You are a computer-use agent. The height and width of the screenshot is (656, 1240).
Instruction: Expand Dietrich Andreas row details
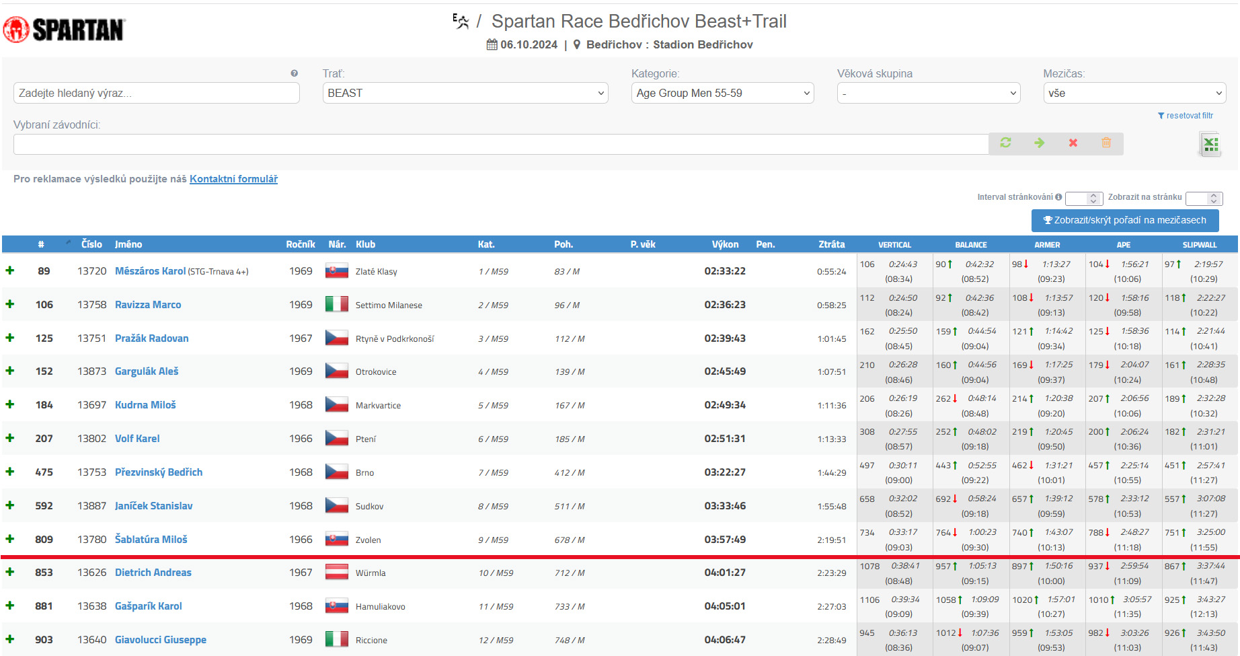click(10, 572)
